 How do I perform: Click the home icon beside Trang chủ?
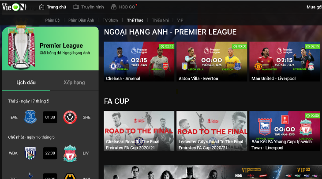pyautogui.click(x=41, y=7)
